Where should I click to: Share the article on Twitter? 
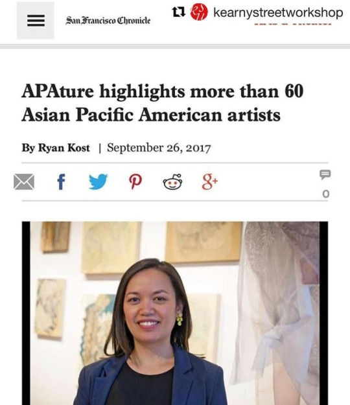pos(98,181)
